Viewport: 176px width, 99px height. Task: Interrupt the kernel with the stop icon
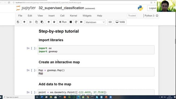pos(71,22)
